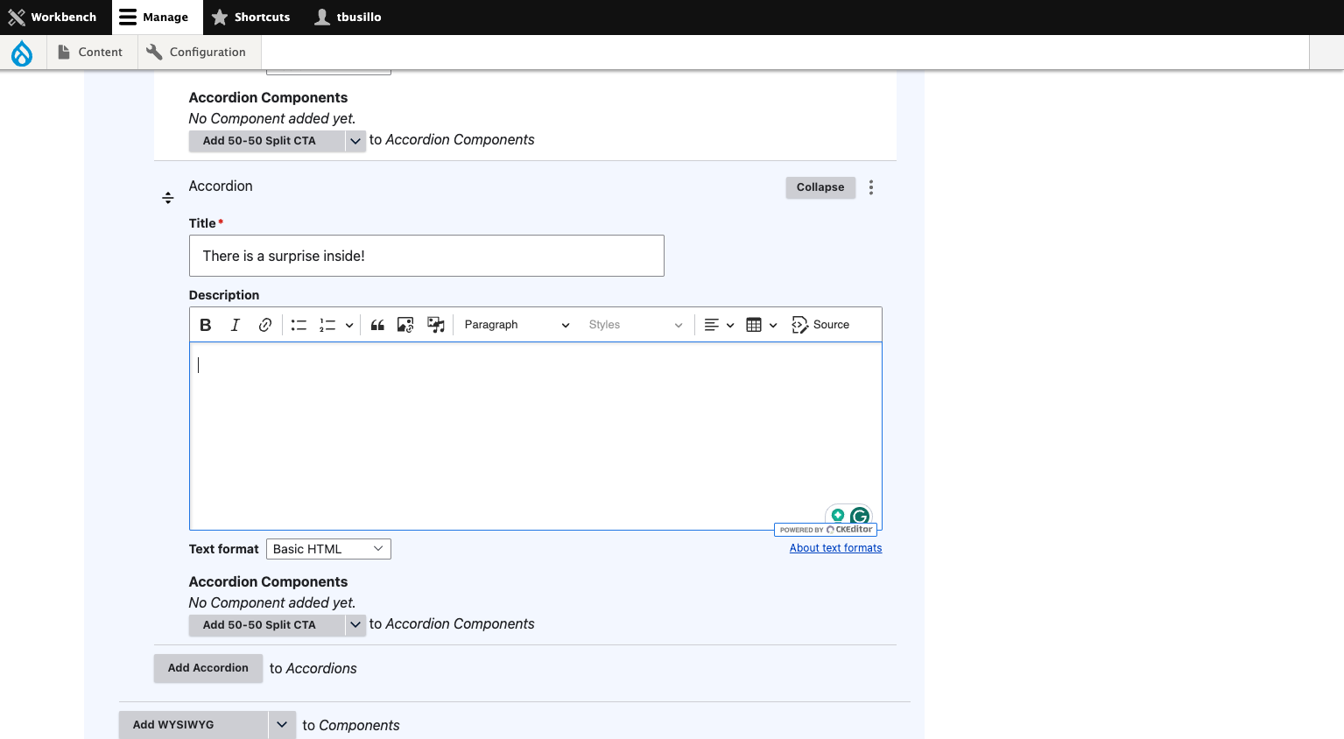Open the Workbench toolbar item
The height and width of the screenshot is (739, 1344).
53,18
